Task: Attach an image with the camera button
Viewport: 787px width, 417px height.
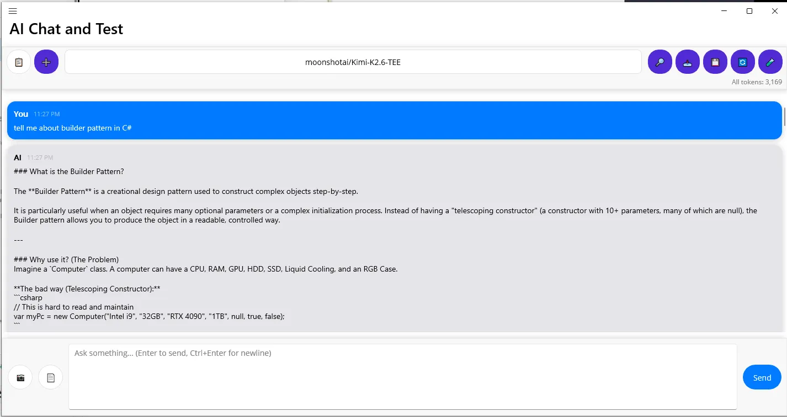Action: [20, 377]
